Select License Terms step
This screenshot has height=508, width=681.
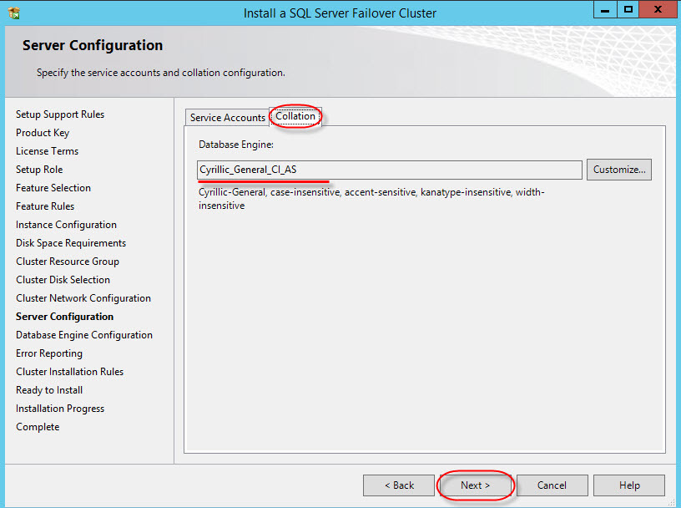pyautogui.click(x=47, y=151)
